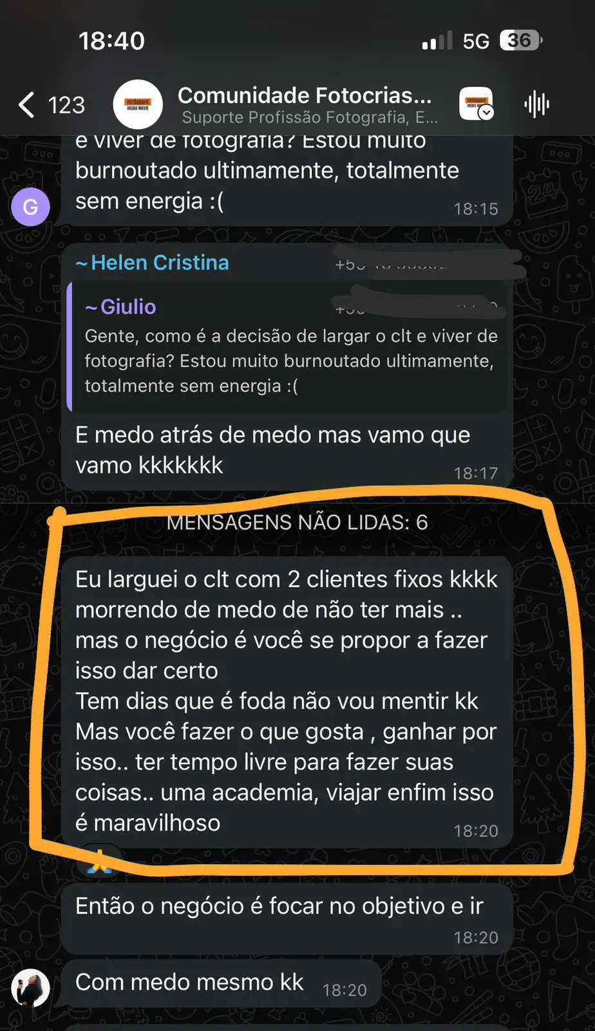Image resolution: width=595 pixels, height=1031 pixels.
Task: Tap the 'E medo atrás de medo' message
Action: 287,367
